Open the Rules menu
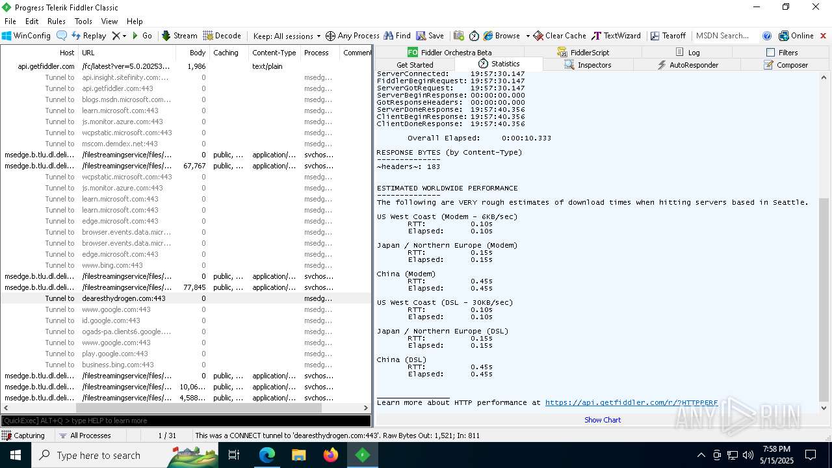The height and width of the screenshot is (468, 832). [57, 21]
